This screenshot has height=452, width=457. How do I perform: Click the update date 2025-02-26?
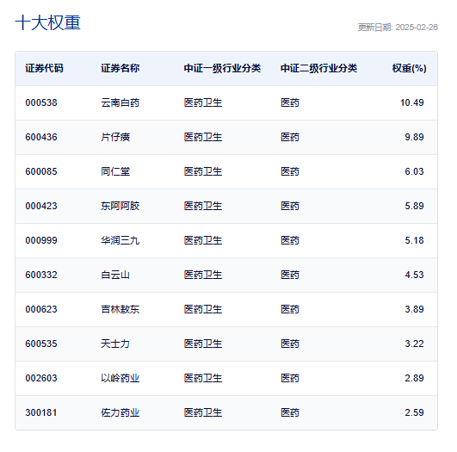pyautogui.click(x=417, y=28)
